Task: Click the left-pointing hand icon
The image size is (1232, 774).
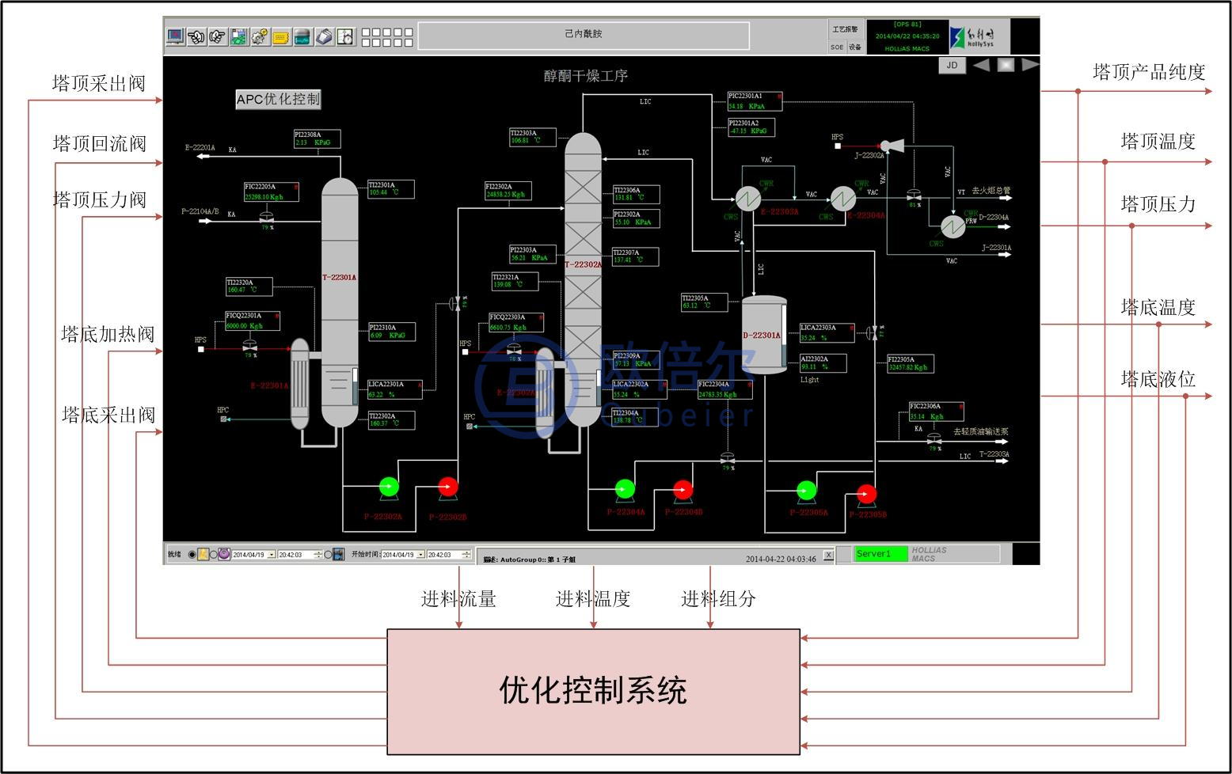Action: point(196,36)
